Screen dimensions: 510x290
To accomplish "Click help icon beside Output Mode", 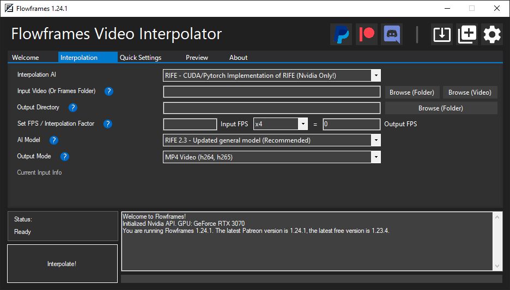I will pyautogui.click(x=65, y=157).
